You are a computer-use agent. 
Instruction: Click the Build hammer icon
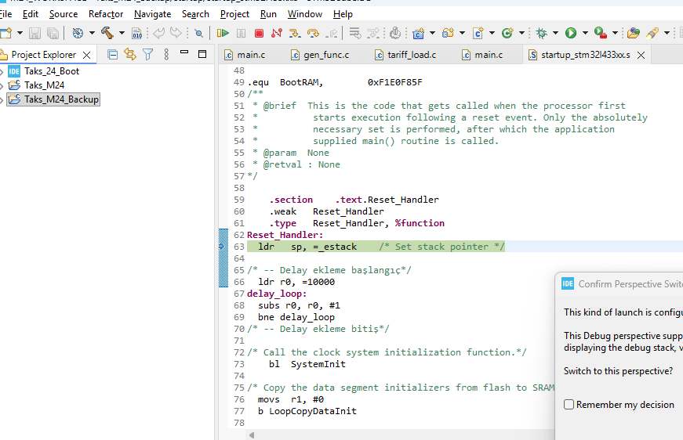107,33
